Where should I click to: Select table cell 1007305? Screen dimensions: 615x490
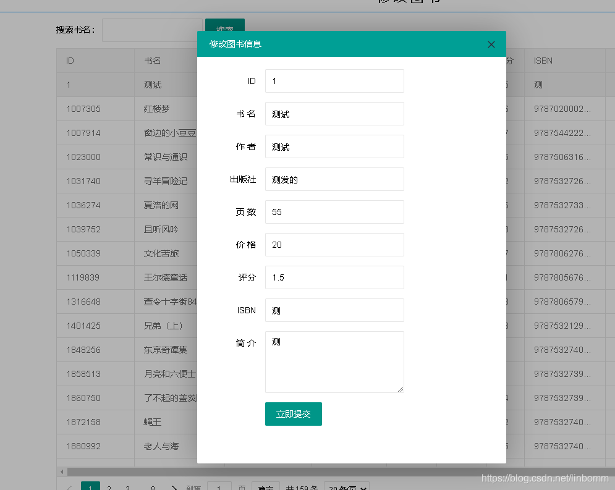click(95, 109)
